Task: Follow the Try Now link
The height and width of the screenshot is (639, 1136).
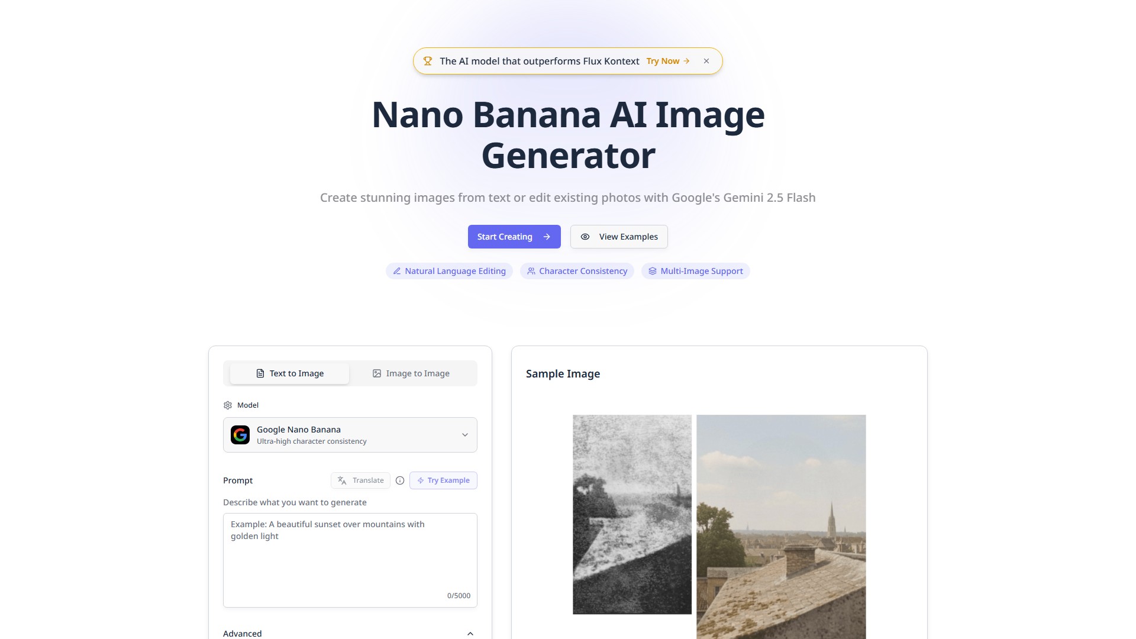Action: pos(668,61)
